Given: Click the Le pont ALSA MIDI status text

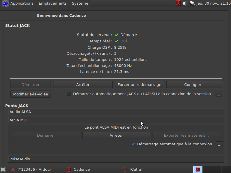Looking at the screenshot, I should pyautogui.click(x=116, y=127).
